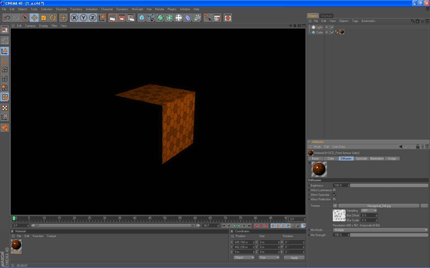Click the Play Forwards button
The image size is (430, 268).
[239, 226]
